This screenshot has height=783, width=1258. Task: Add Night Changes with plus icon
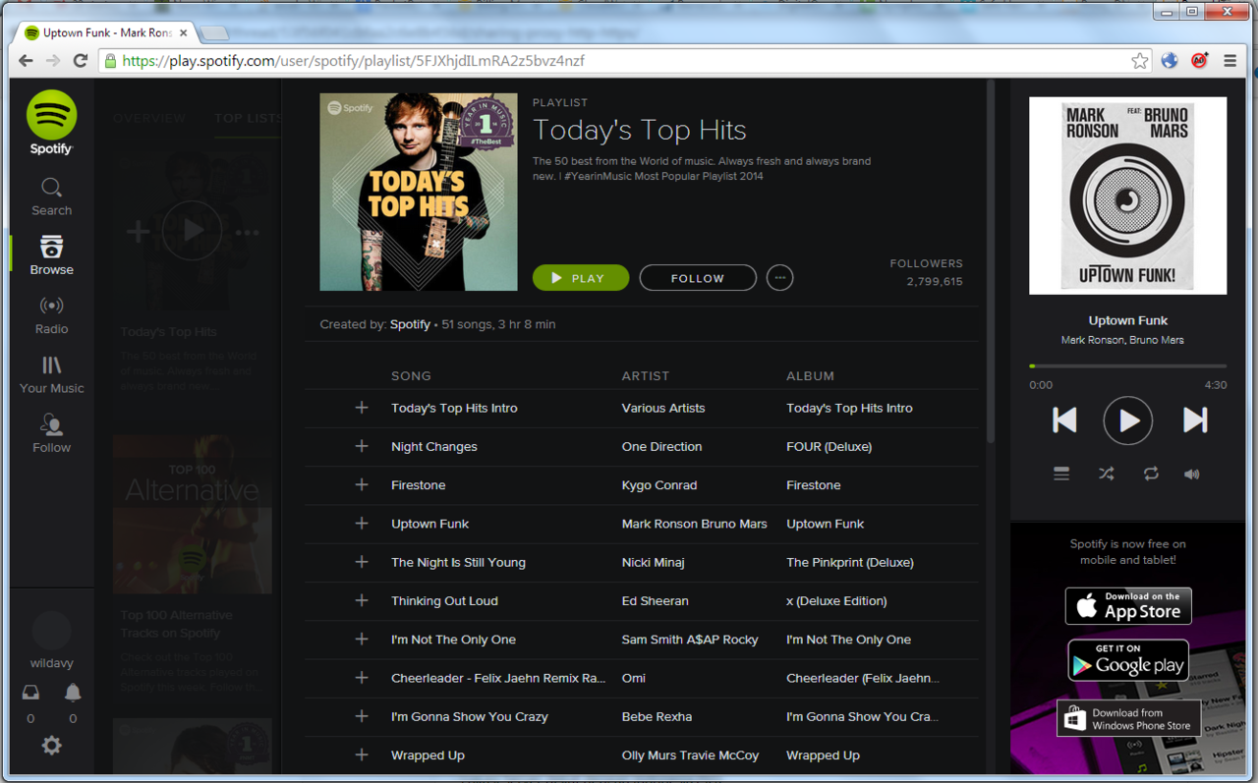point(362,446)
